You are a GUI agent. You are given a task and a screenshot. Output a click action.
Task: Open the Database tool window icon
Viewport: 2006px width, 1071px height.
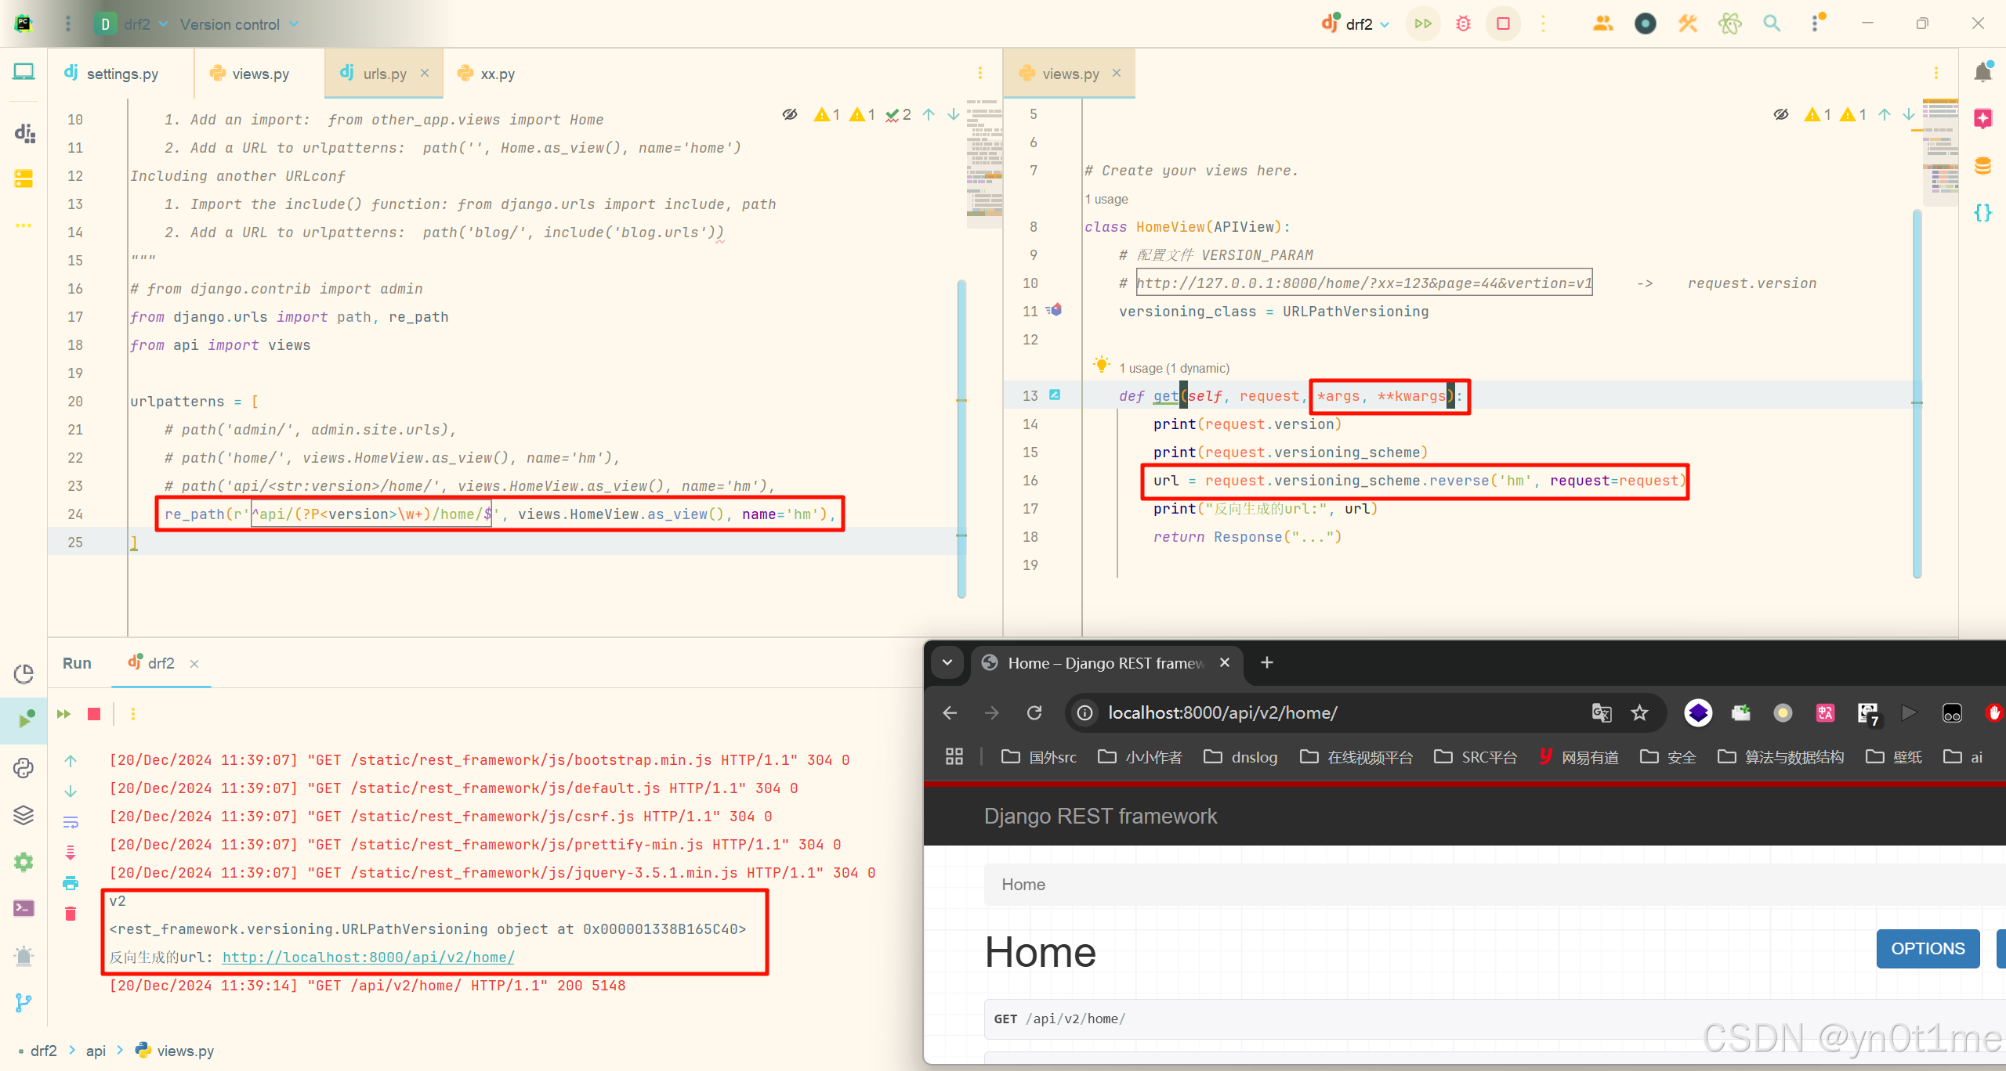[x=1982, y=165]
